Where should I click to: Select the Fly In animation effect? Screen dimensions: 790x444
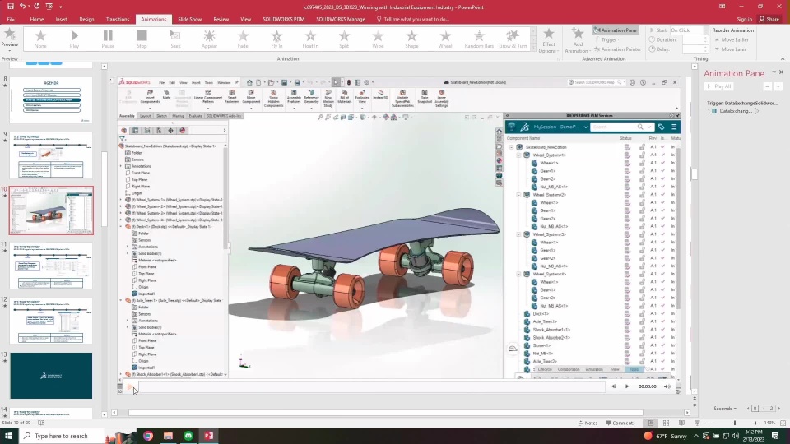[x=276, y=39]
